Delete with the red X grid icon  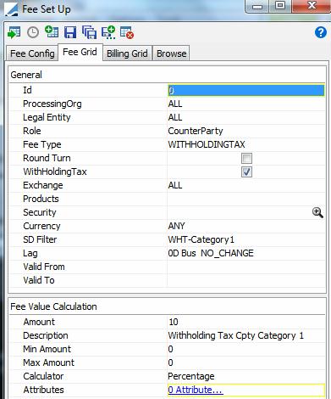coord(127,32)
